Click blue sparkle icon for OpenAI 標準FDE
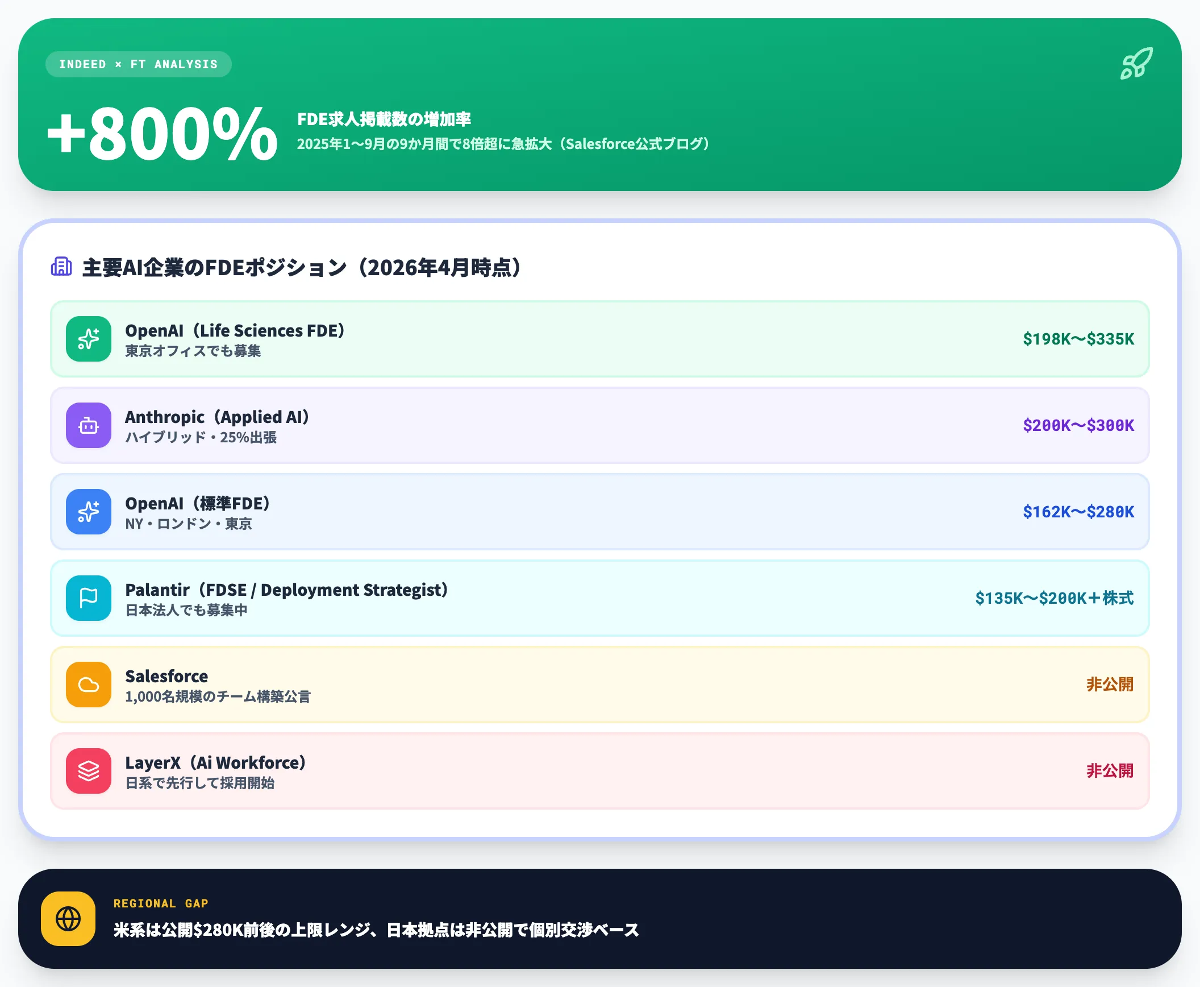1200x987 pixels. 89,512
